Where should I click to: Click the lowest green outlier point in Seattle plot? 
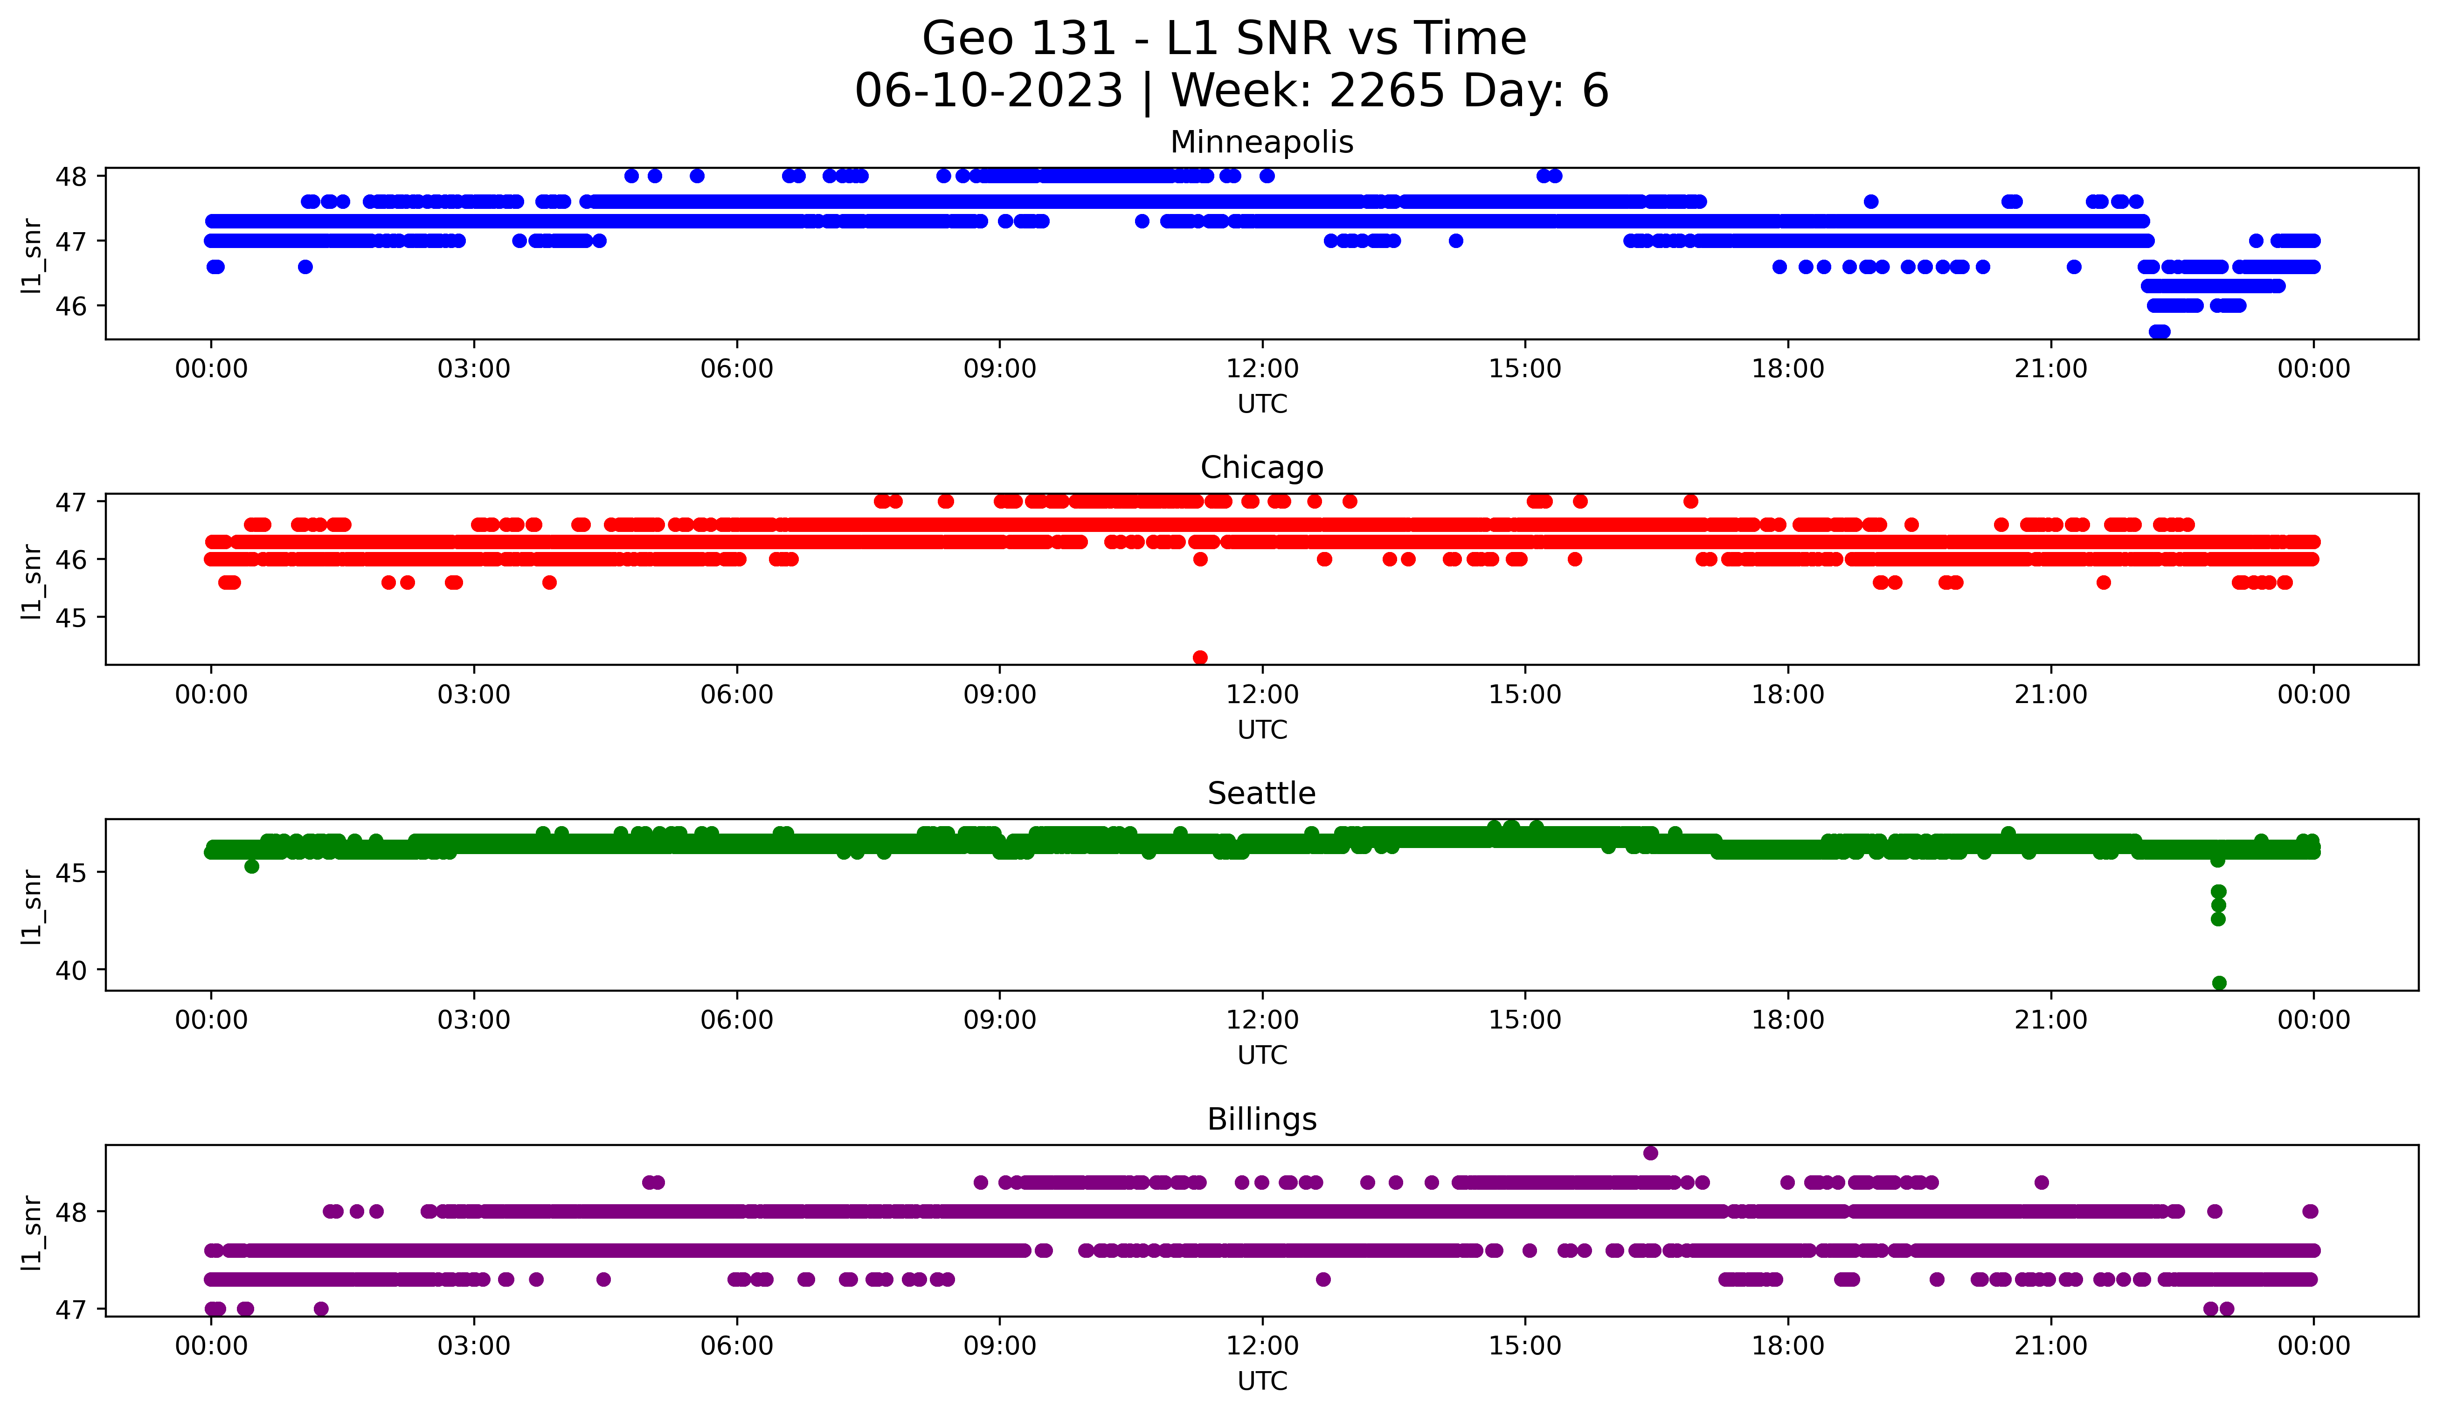[2219, 983]
